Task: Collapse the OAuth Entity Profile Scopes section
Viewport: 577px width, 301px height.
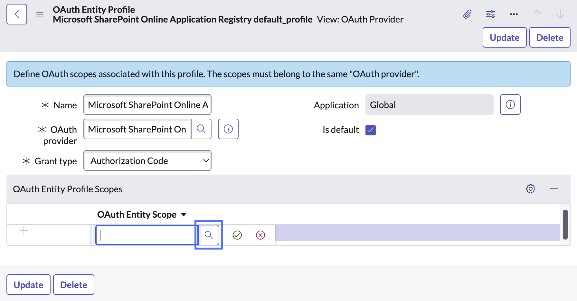Action: tap(554, 189)
